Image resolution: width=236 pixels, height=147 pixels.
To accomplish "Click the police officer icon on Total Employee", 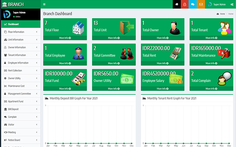I will (78, 53).
